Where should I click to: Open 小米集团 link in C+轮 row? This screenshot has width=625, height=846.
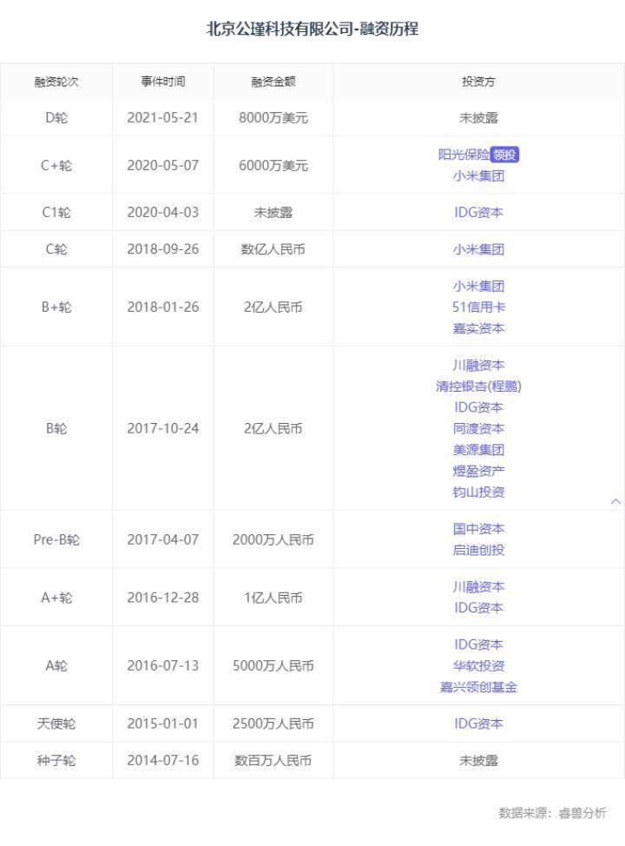(x=478, y=176)
